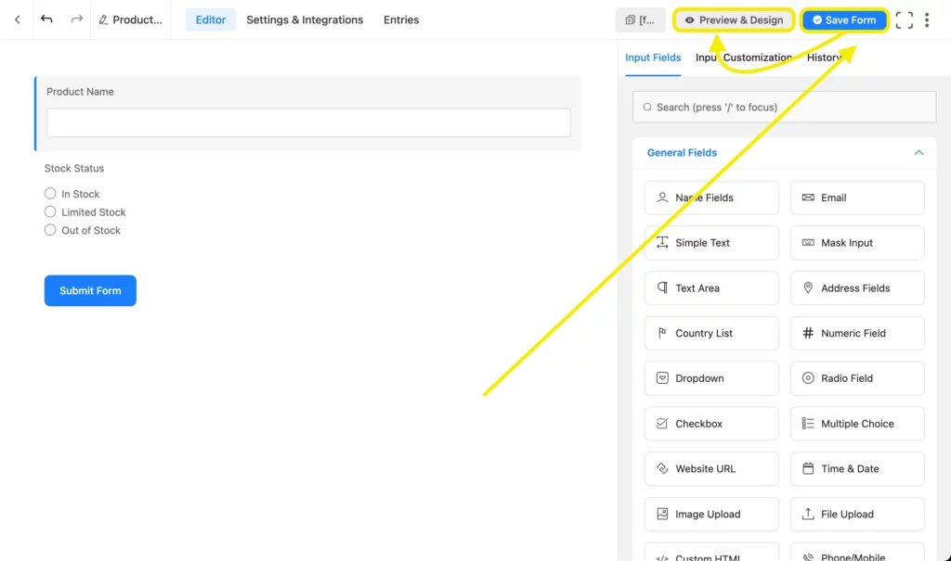Add the Country List field
Viewport: 951px width, 561px height.
point(710,333)
